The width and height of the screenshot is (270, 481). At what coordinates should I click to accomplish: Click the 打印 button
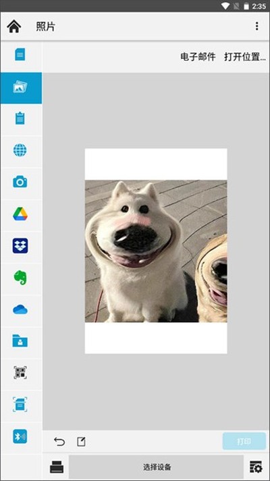click(x=244, y=441)
